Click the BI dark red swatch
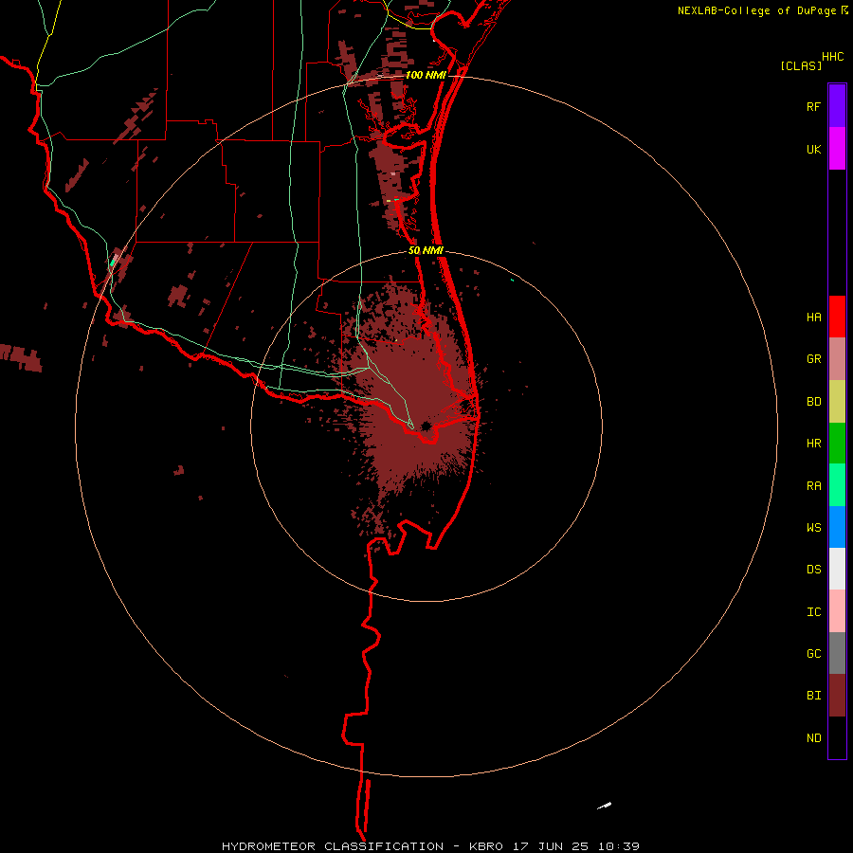This screenshot has width=853, height=853. (837, 696)
